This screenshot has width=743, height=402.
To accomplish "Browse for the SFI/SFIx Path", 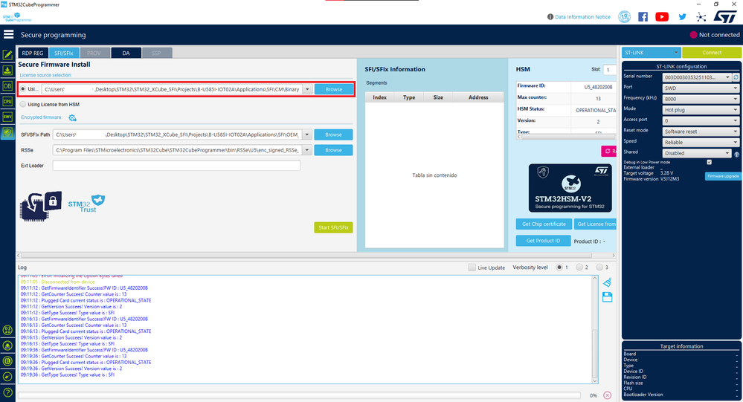I will click(x=334, y=134).
